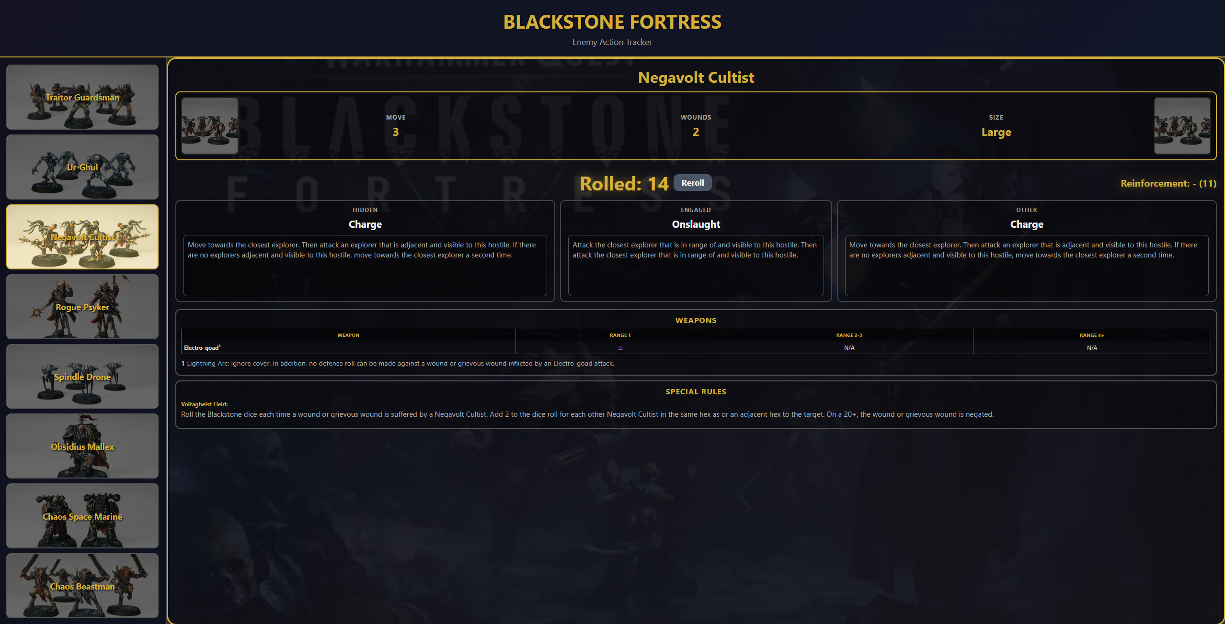Click the Other Charge action heading

pyautogui.click(x=1027, y=224)
